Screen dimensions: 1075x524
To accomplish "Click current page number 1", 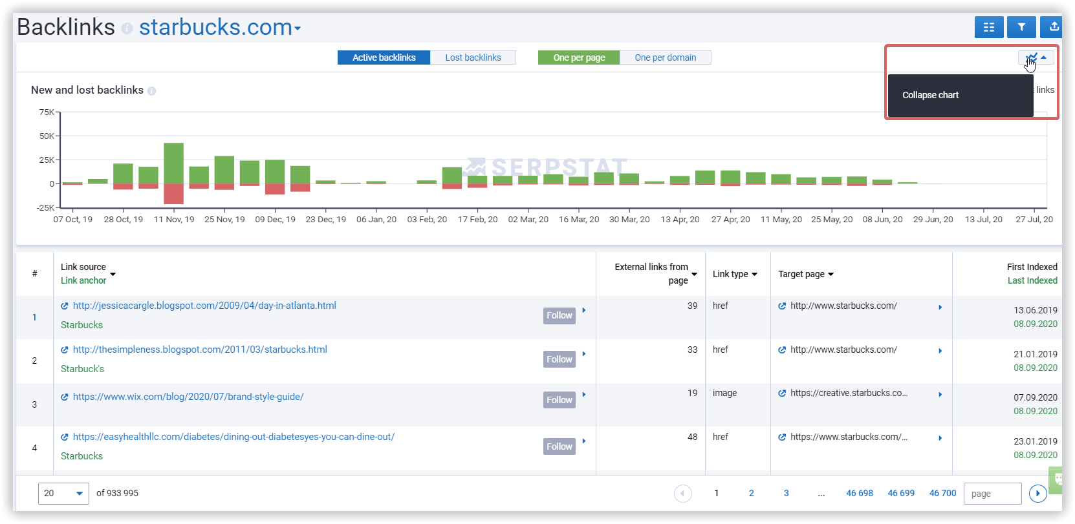I will tap(717, 494).
